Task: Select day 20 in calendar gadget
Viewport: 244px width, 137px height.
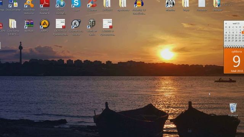Action: pyautogui.click(x=233, y=38)
